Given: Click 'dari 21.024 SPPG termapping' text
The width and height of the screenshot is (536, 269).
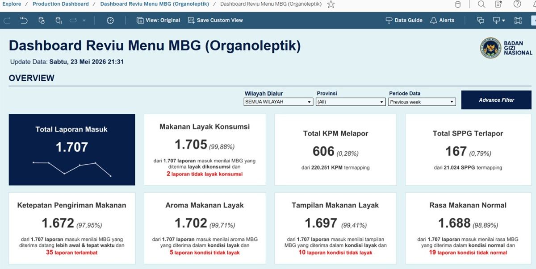Looking at the screenshot, I should [x=468, y=168].
